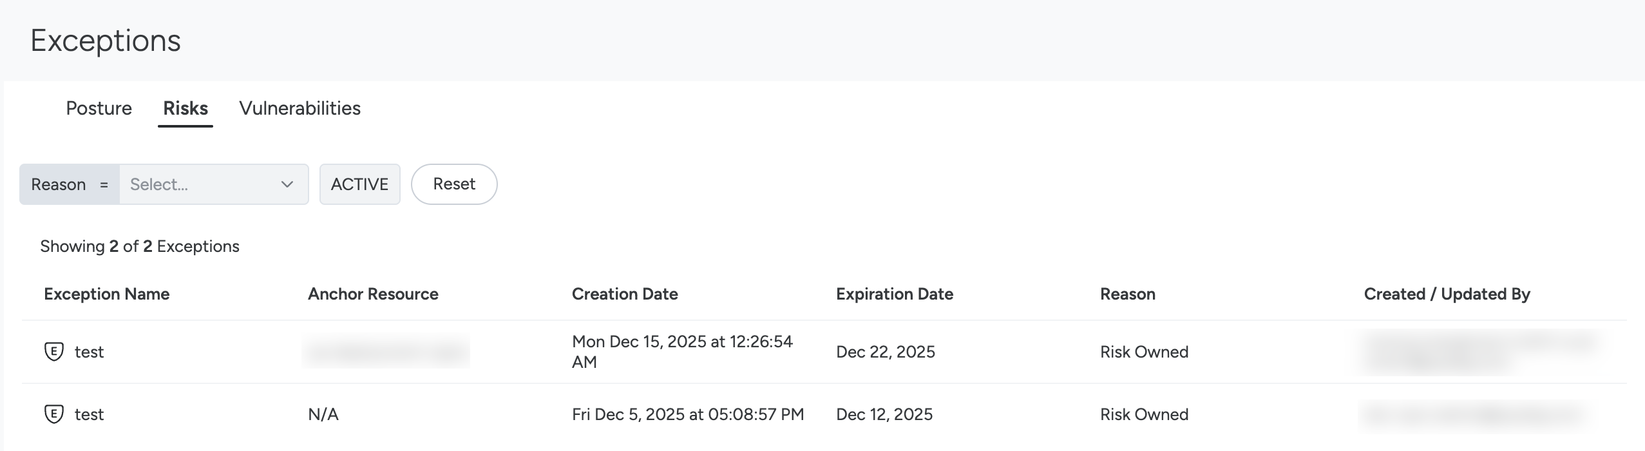Switch to the Posture tab
Screen dimensions: 1645x451
99,108
